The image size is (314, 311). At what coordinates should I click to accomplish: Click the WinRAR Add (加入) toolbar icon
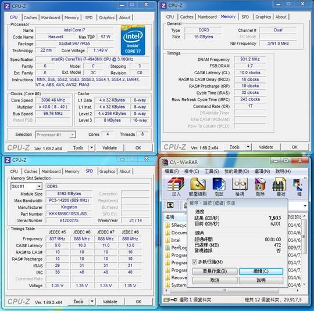[x=176, y=187]
